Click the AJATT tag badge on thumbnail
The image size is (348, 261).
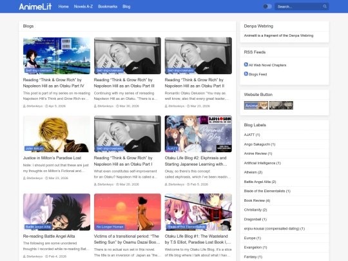click(172, 148)
